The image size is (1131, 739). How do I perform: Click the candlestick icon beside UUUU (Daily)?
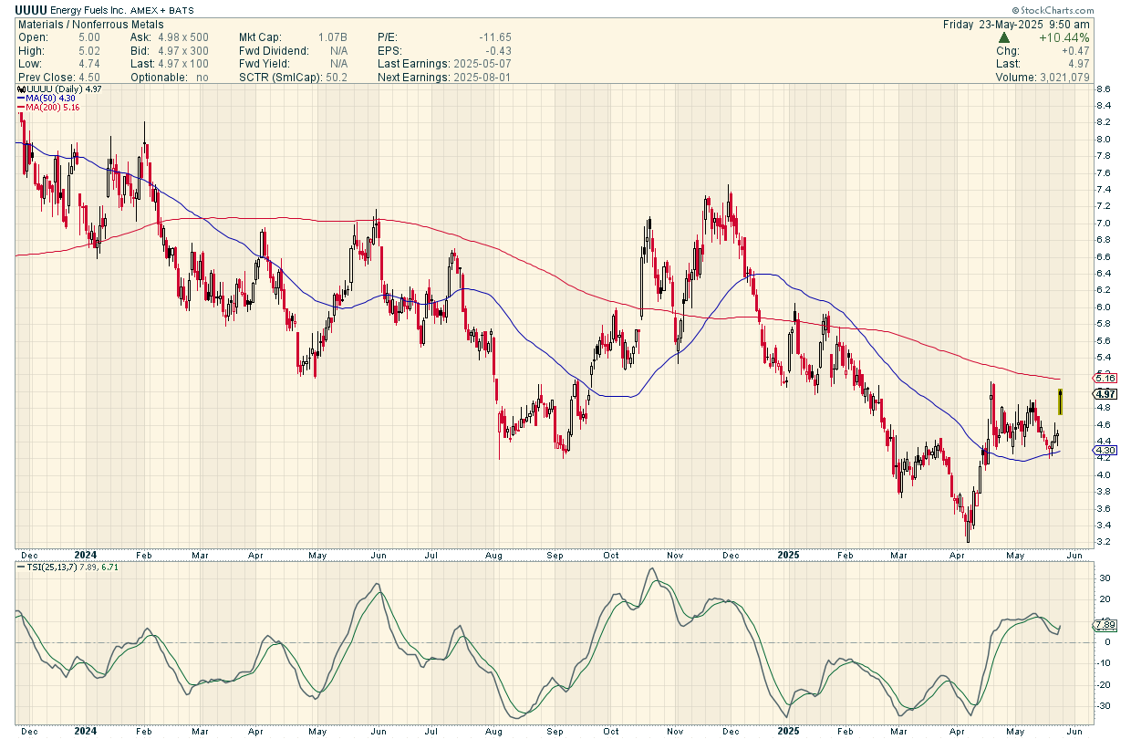point(21,88)
